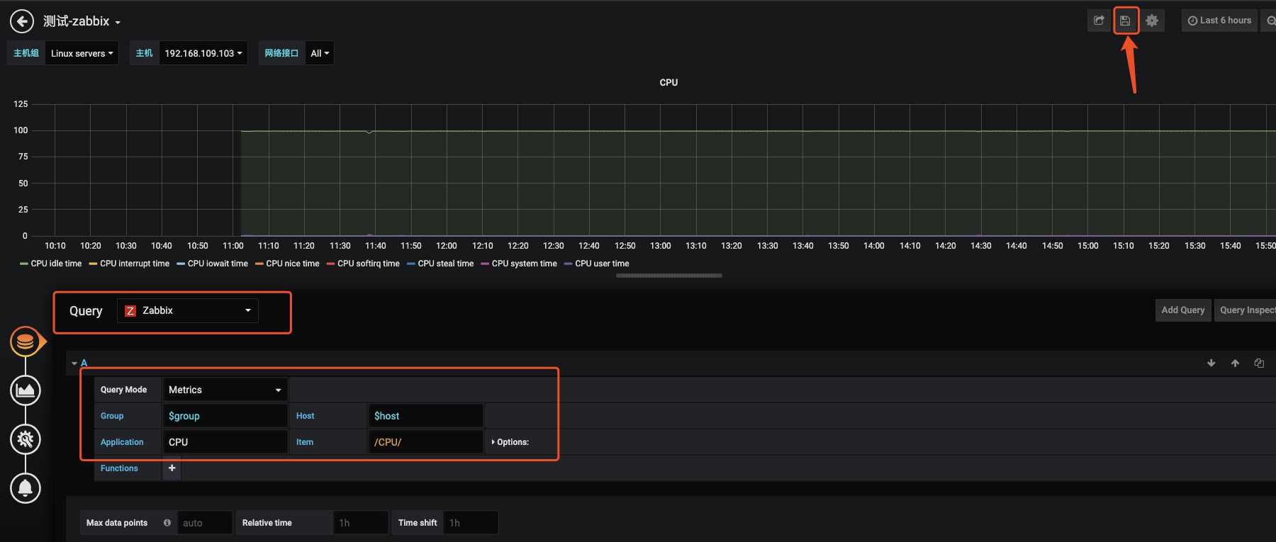
Task: Save the dashboard with the floppy disk icon
Action: click(1125, 21)
